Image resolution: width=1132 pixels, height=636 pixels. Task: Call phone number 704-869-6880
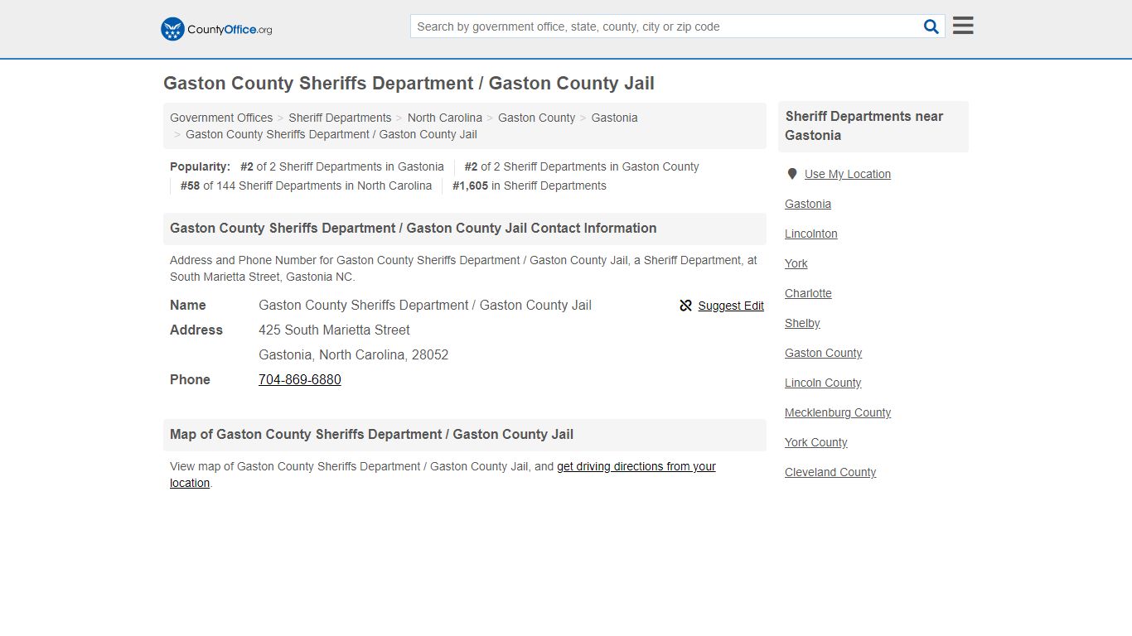pos(300,379)
